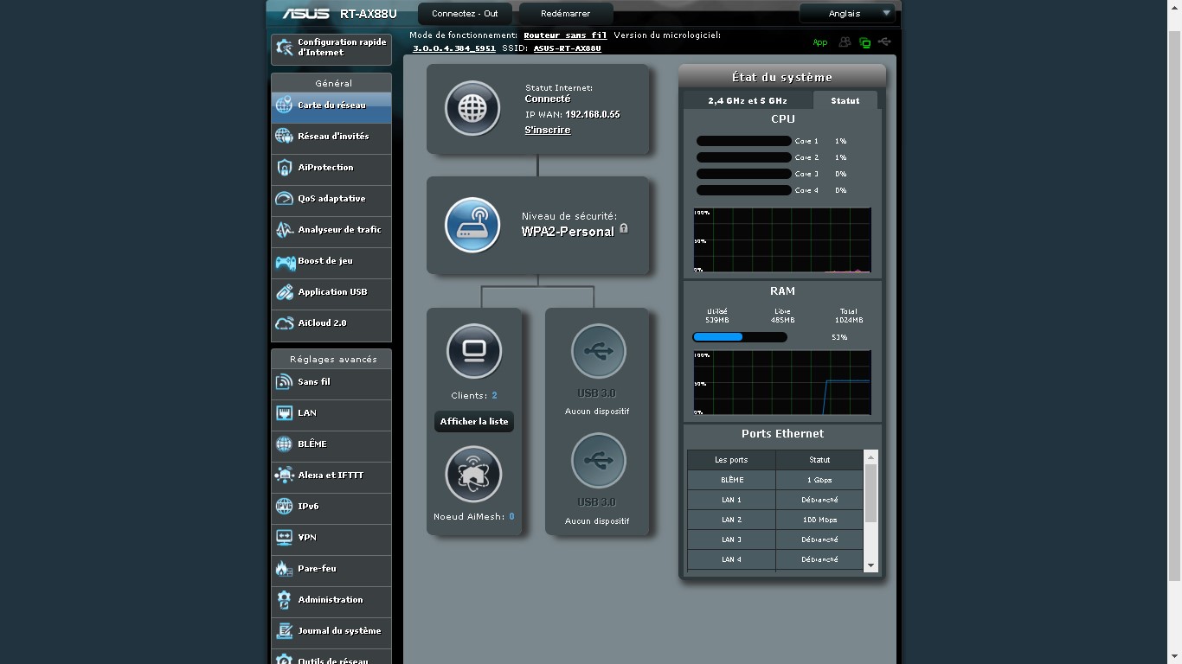Click the Core 4 CPU usage bar

[x=744, y=190]
